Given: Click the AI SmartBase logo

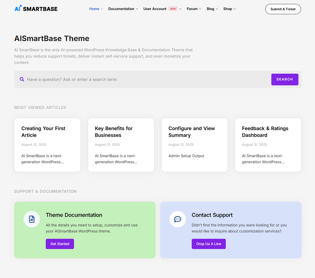Looking at the screenshot, I should tap(36, 9).
